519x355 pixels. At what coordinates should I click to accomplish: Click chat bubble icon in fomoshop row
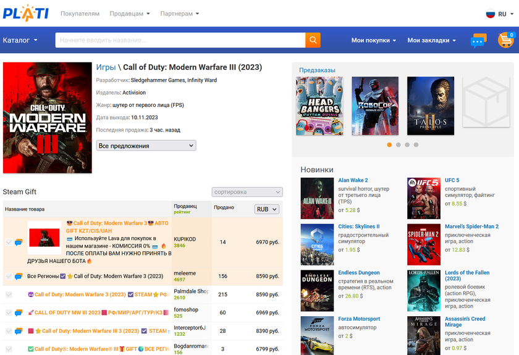click(19, 312)
